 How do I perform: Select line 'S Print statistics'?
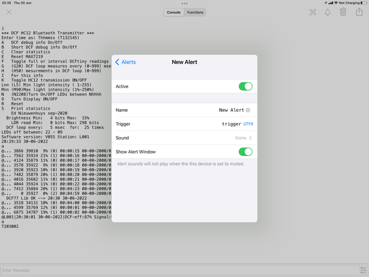[26, 109]
